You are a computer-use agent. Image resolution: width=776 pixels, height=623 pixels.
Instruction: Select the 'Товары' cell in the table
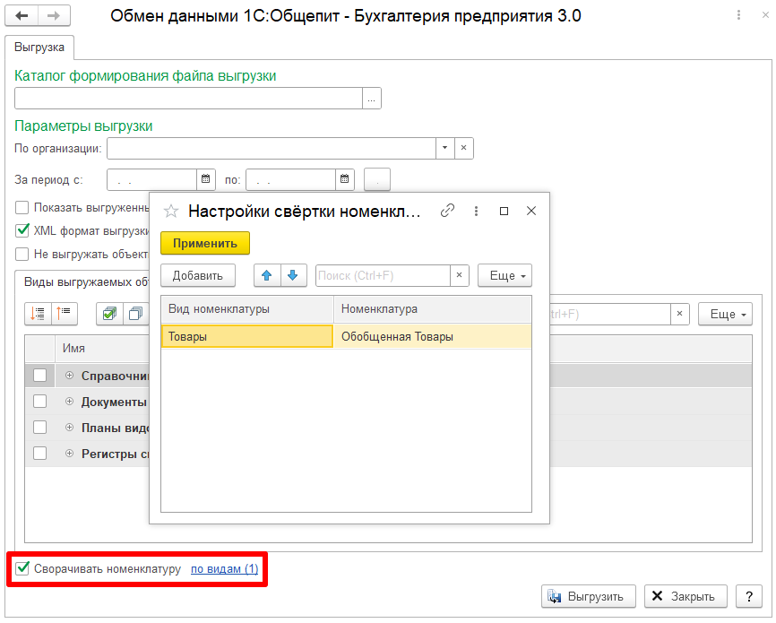click(x=246, y=336)
